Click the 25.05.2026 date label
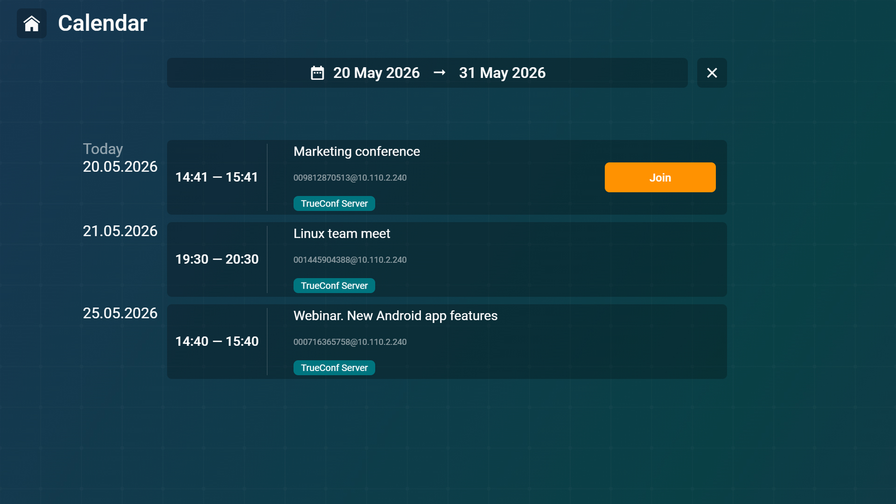The height and width of the screenshot is (504, 896). [x=120, y=313]
